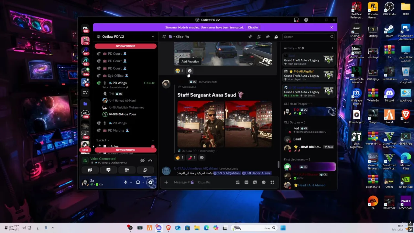Open the sticker picker
This screenshot has height=233, width=414.
[255, 182]
